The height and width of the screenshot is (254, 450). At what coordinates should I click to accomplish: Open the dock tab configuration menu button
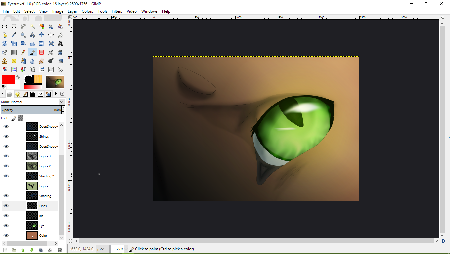click(62, 94)
